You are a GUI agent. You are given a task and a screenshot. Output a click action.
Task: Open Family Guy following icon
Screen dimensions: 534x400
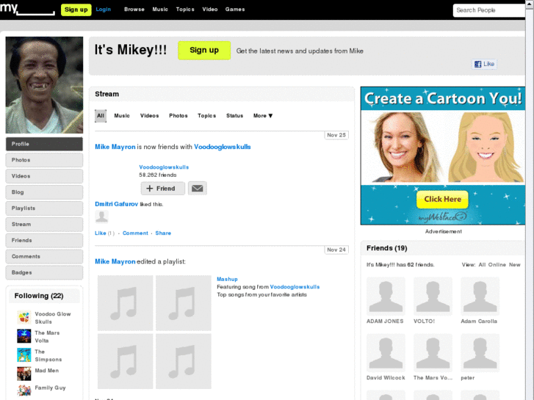[x=24, y=390]
